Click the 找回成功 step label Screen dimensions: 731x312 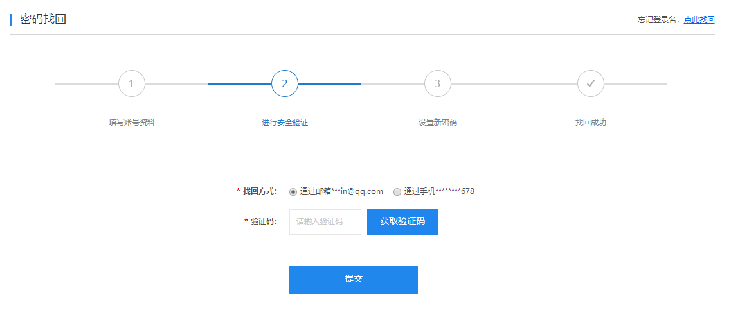point(591,123)
